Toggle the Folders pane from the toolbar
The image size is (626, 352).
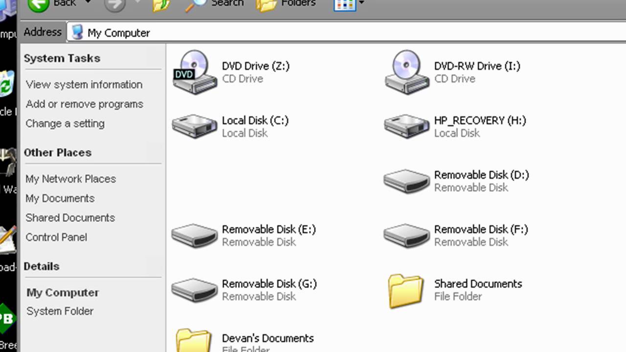coord(286,4)
